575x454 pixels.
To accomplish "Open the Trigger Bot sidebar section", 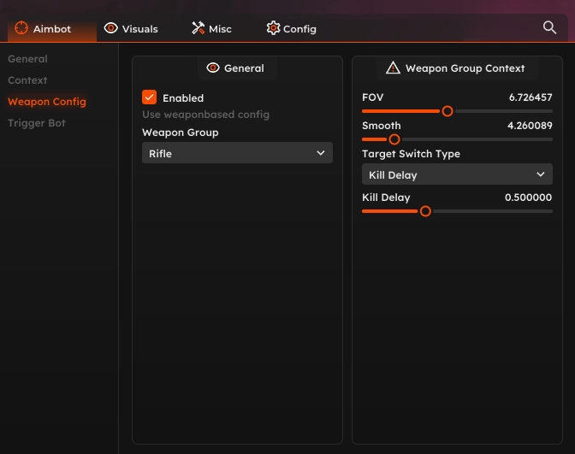I will 37,123.
